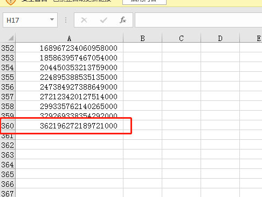Screen dimensions: 262x197
Task: Select empty cell D360
Action: click(x=220, y=126)
